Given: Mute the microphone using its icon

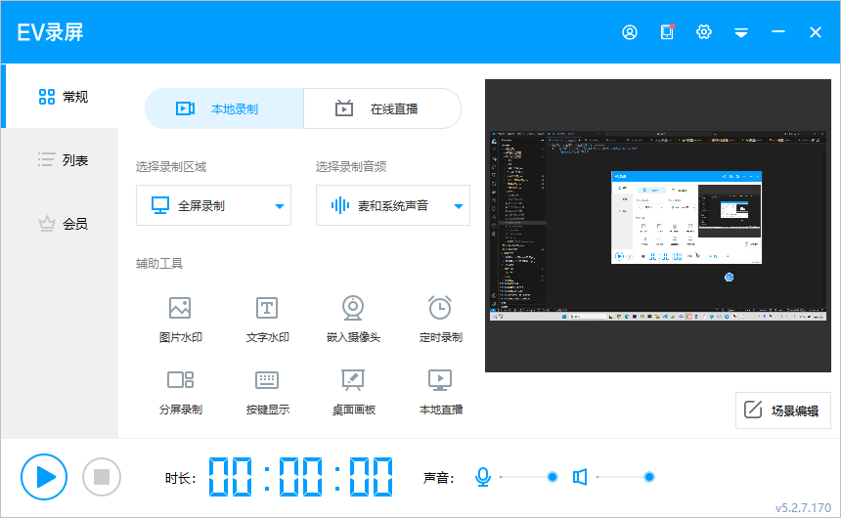Looking at the screenshot, I should click(482, 477).
